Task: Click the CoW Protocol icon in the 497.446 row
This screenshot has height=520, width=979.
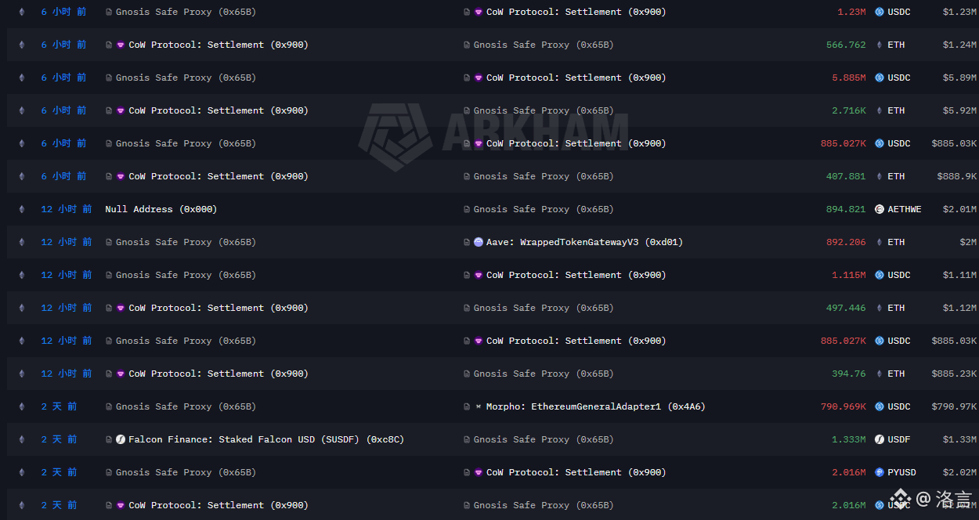Action: click(121, 308)
